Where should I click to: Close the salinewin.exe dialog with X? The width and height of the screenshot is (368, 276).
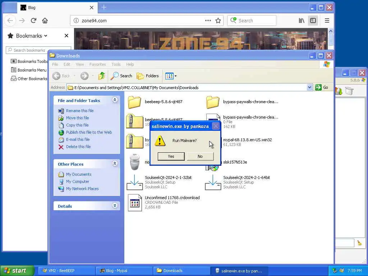pyautogui.click(x=216, y=126)
